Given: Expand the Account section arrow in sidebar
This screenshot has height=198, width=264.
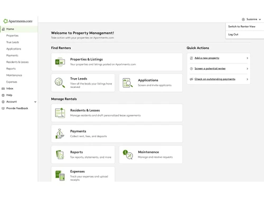Looking at the screenshot, I should (35, 102).
